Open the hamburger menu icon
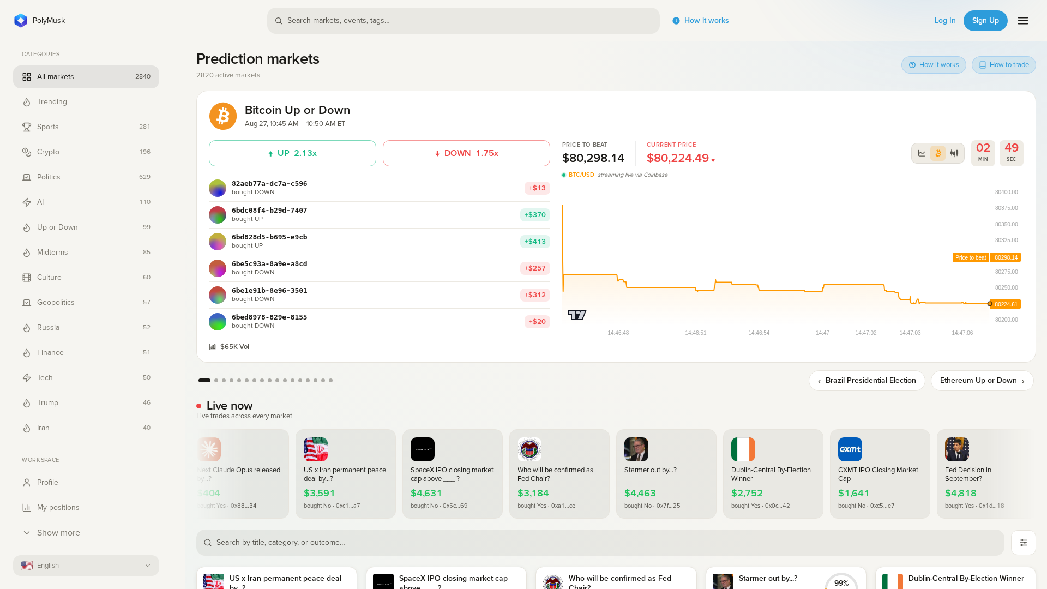 click(1023, 21)
